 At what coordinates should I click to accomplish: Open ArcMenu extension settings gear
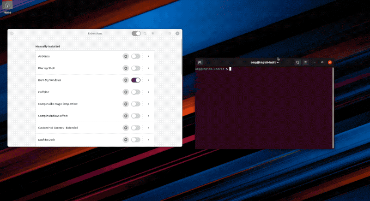point(125,56)
